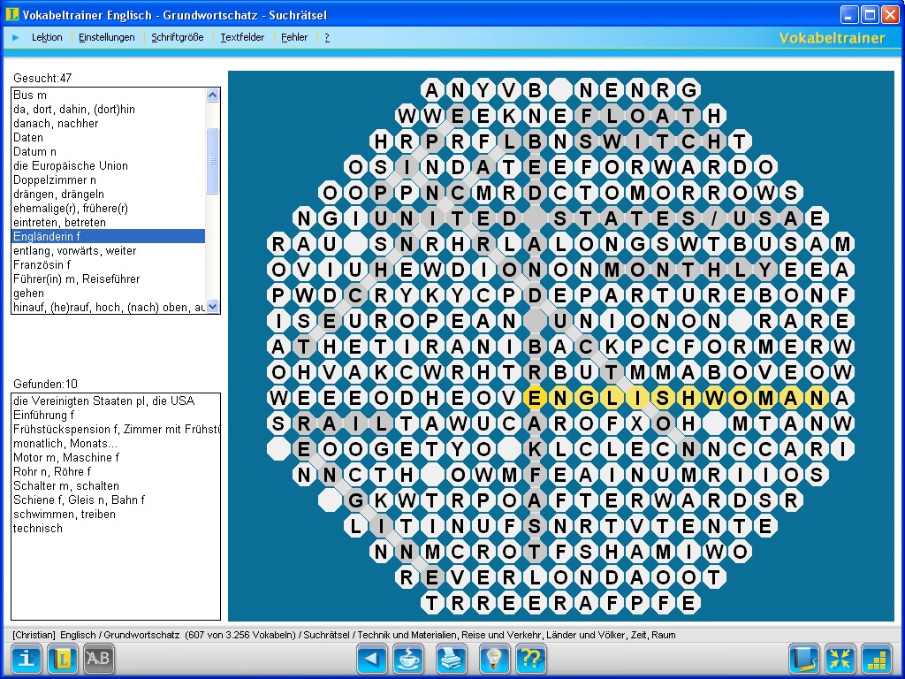Viewport: 905px width, 679px height.
Task: Print the puzzle with the printer icon
Action: [451, 658]
